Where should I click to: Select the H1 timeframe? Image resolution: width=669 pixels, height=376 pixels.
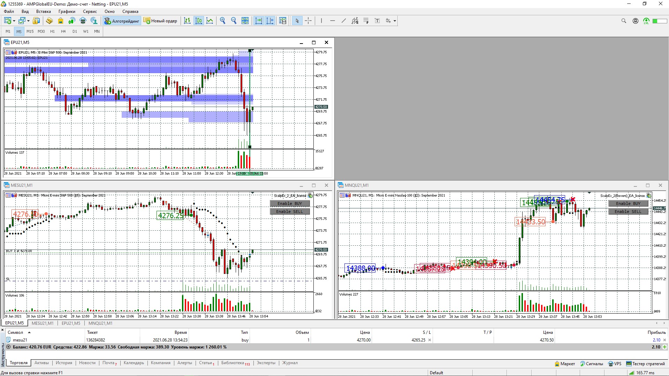[x=52, y=31]
